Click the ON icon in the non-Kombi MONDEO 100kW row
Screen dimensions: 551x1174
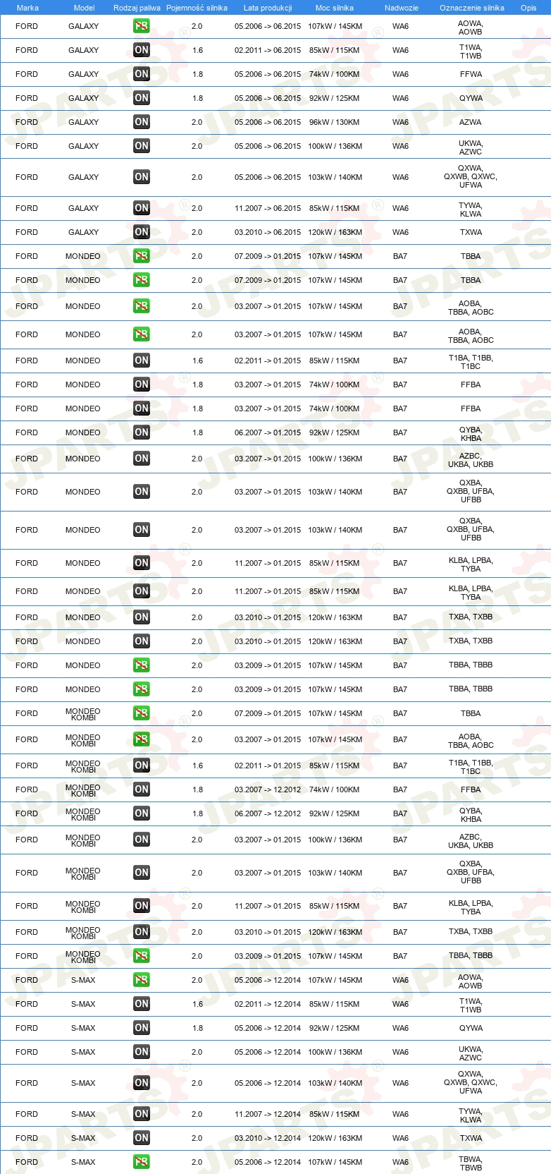coord(142,459)
